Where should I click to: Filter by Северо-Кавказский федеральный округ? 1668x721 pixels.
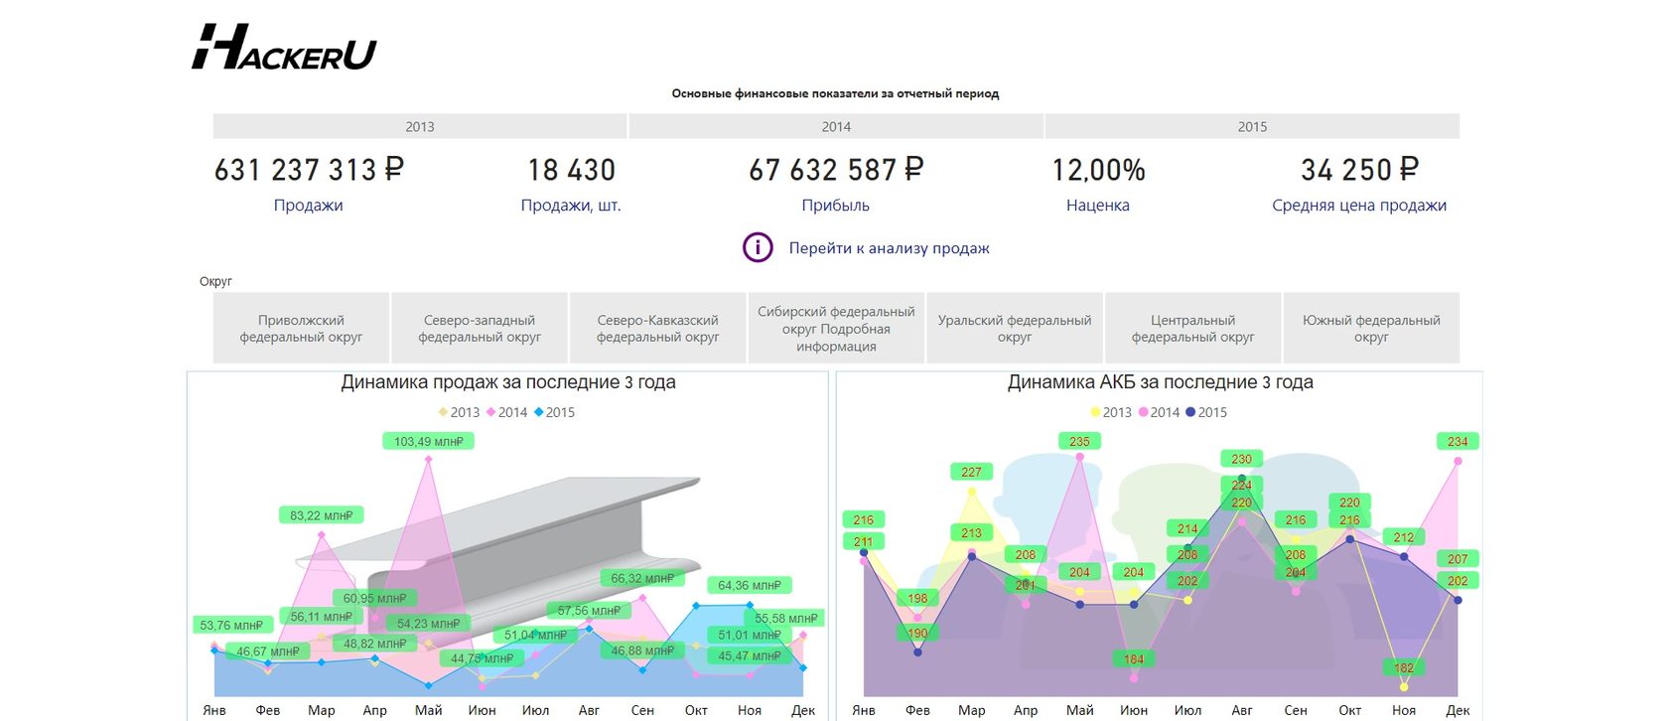point(657,328)
